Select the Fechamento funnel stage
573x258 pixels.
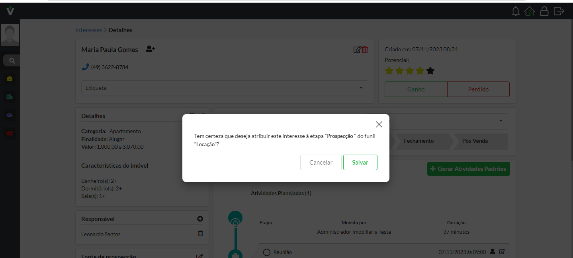tap(419, 141)
